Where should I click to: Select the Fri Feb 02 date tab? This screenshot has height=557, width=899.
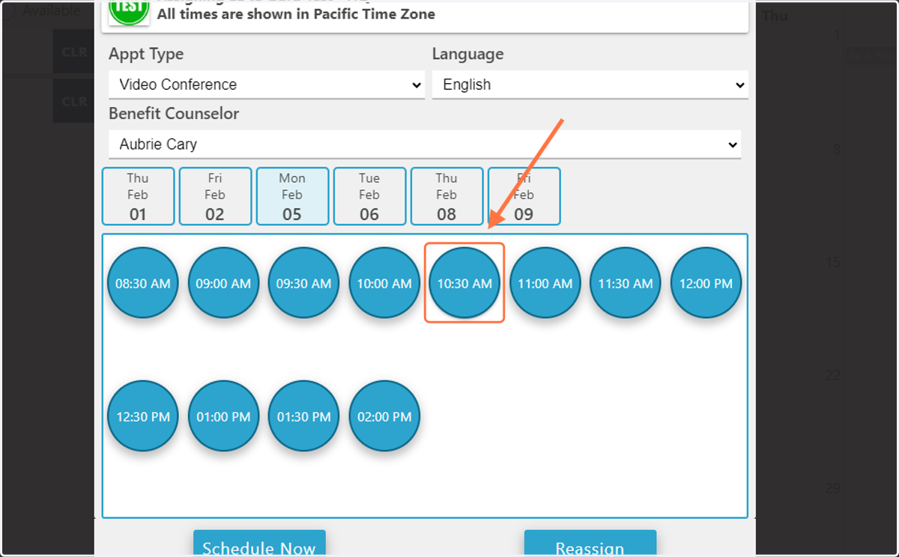click(215, 196)
